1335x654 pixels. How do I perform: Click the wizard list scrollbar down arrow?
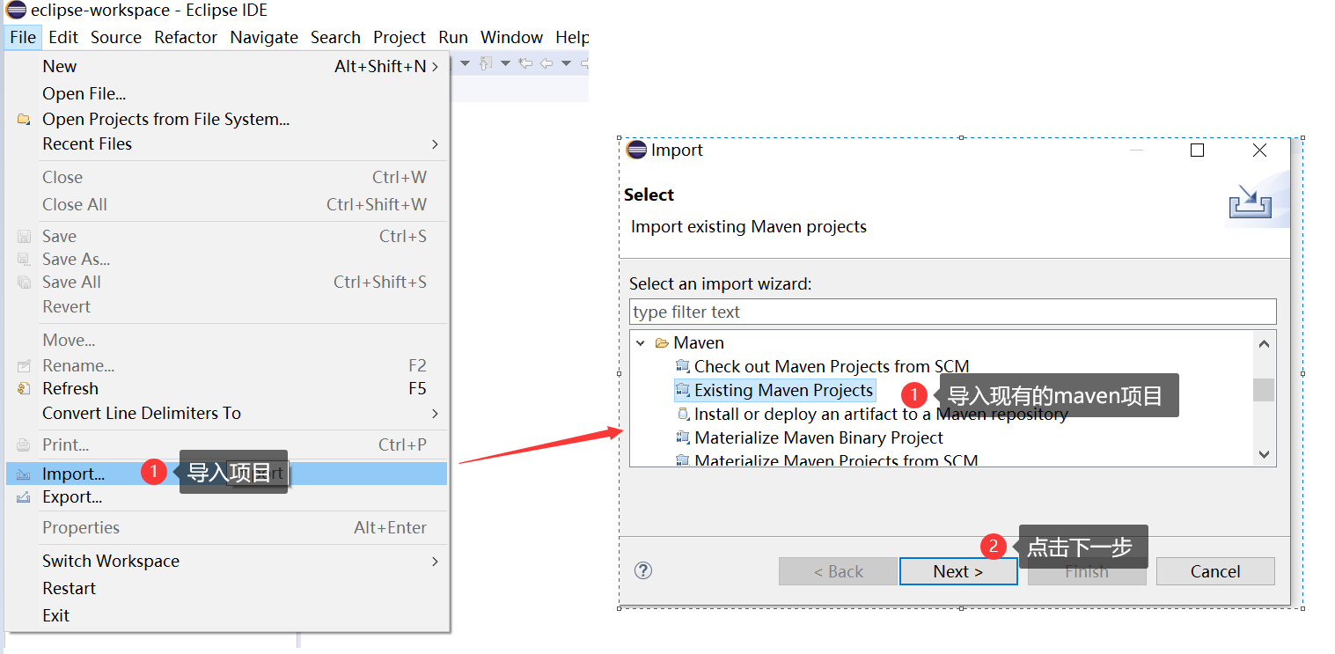pos(1264,455)
